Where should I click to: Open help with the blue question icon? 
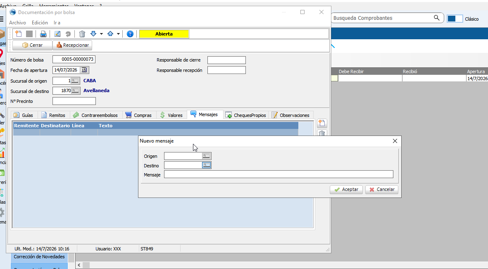130,34
